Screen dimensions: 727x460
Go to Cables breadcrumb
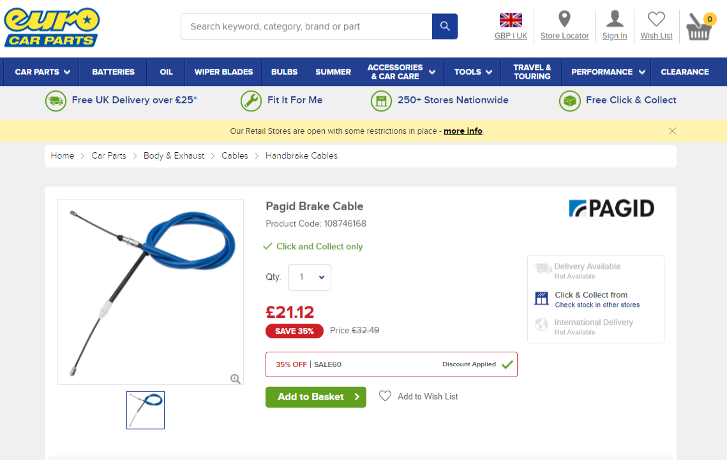(235, 156)
